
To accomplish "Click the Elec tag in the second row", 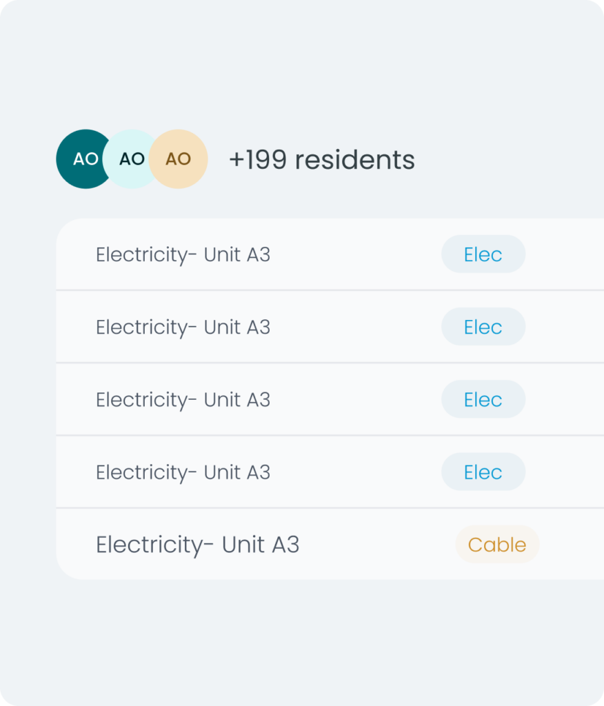I will coord(483,327).
